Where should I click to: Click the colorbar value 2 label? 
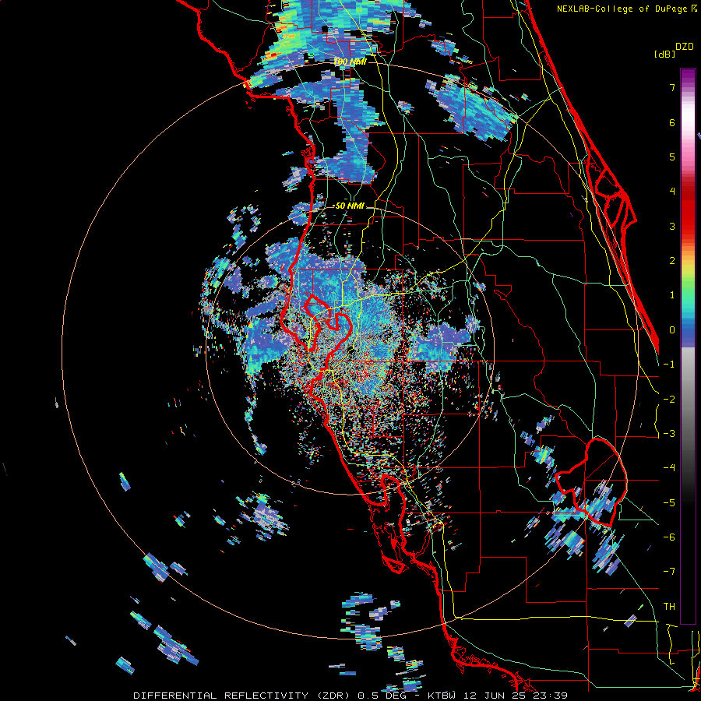672,261
